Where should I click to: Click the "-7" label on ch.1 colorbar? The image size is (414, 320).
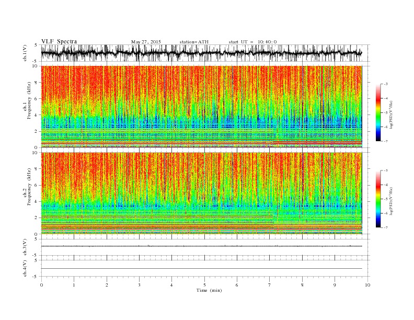[x=385, y=141]
